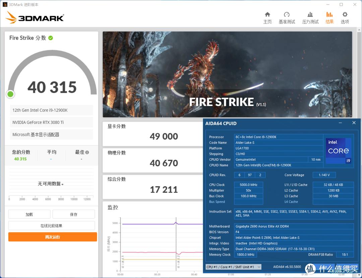
Task: Click Platform LGA1700 field
Action: [279, 148]
